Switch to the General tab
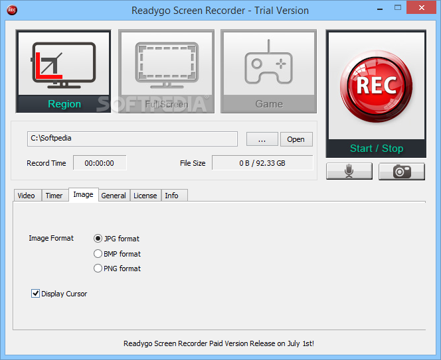This screenshot has width=441, height=360. tap(114, 196)
